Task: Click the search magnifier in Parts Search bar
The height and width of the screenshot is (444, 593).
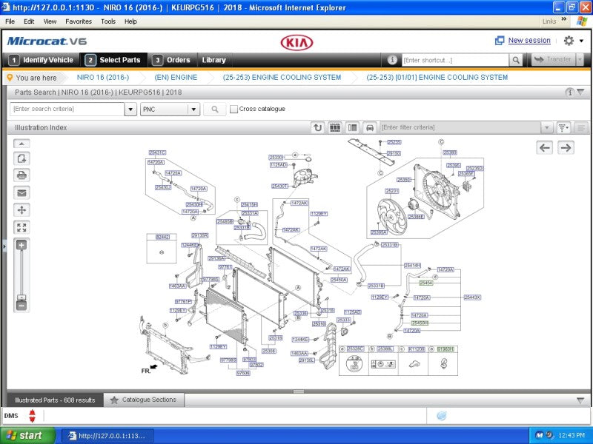Action: click(x=214, y=108)
